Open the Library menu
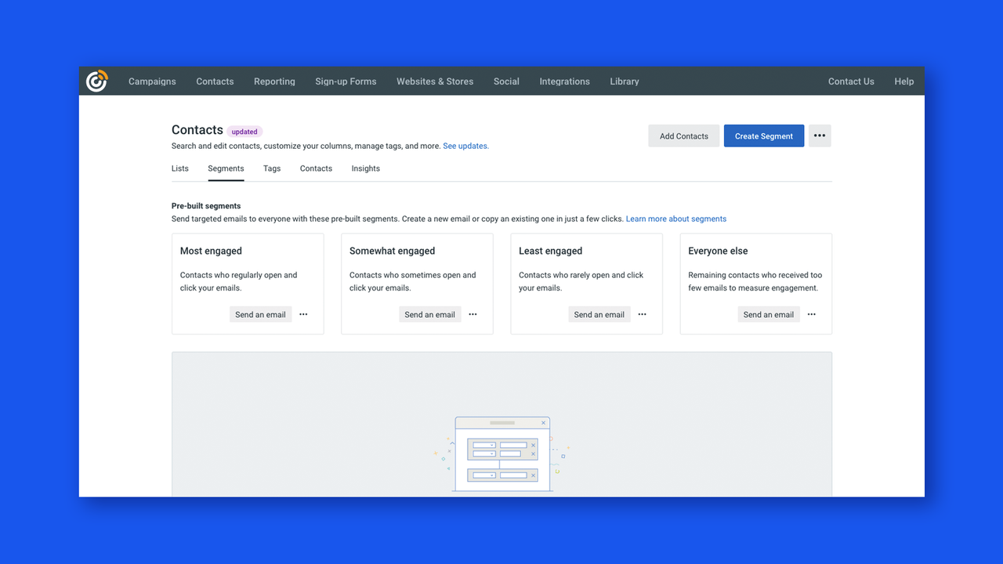This screenshot has height=564, width=1003. (x=625, y=81)
